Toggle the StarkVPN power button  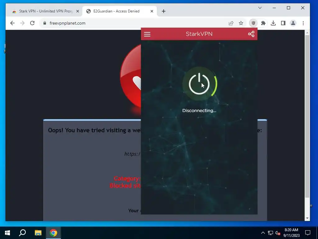[x=199, y=84]
